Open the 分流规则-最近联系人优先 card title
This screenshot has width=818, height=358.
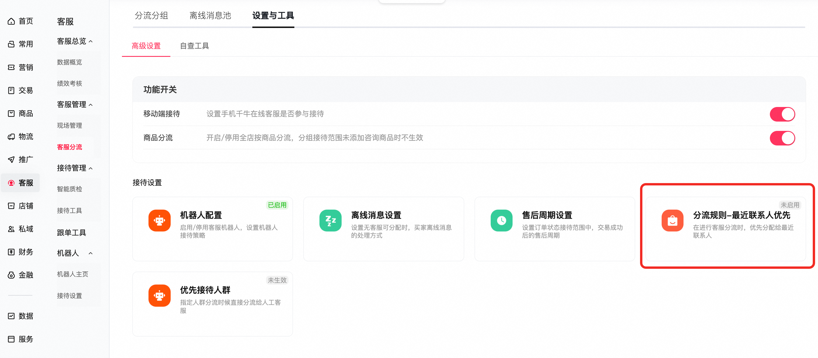click(x=742, y=215)
